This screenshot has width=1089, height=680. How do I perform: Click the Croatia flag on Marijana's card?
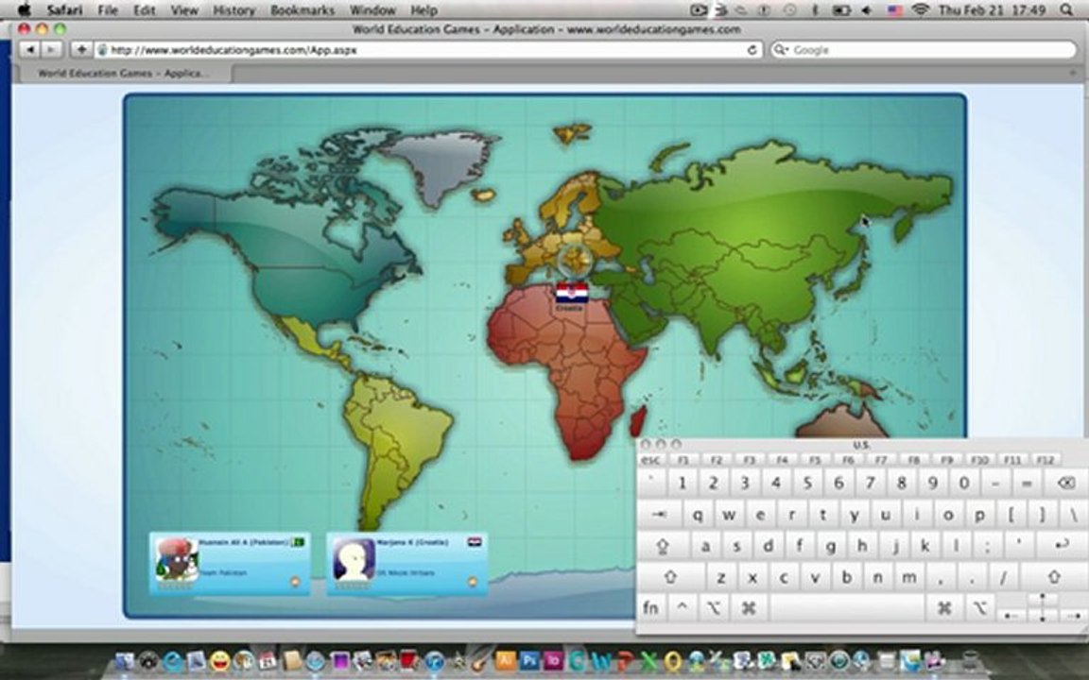tap(475, 542)
